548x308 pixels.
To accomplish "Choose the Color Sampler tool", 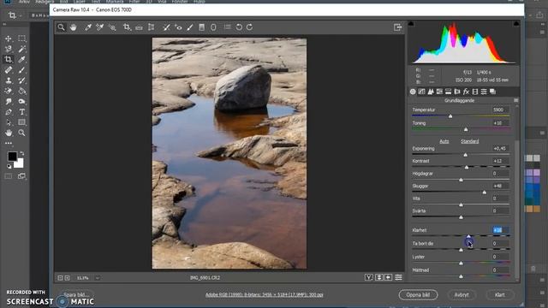I will [100, 27].
